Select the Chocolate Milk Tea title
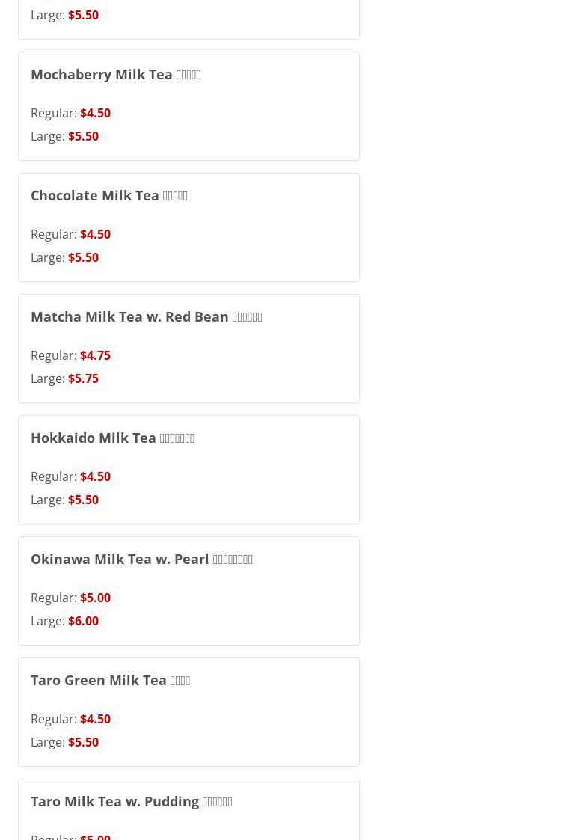The image size is (576, 840). (x=108, y=196)
